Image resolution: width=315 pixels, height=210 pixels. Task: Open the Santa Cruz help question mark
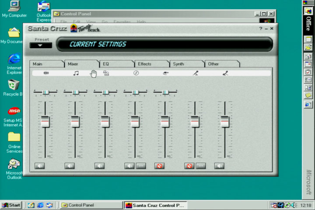point(261,28)
